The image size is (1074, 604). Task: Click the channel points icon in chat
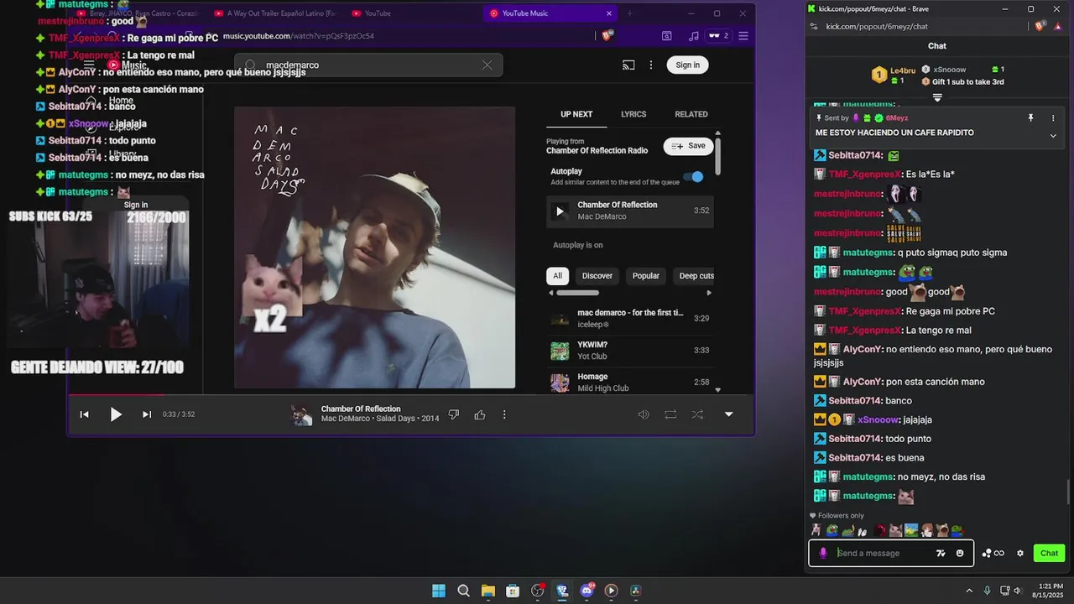pyautogui.click(x=993, y=553)
